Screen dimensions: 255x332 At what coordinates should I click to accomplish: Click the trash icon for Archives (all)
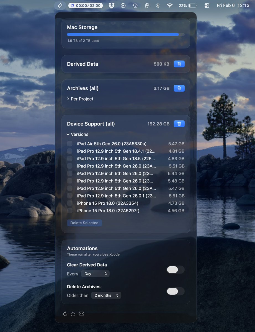[x=179, y=88]
